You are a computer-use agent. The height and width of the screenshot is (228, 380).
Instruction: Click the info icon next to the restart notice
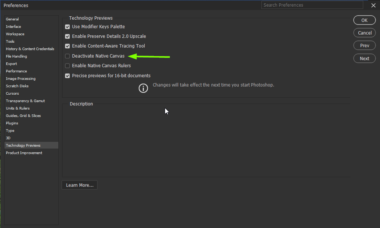pos(143,88)
